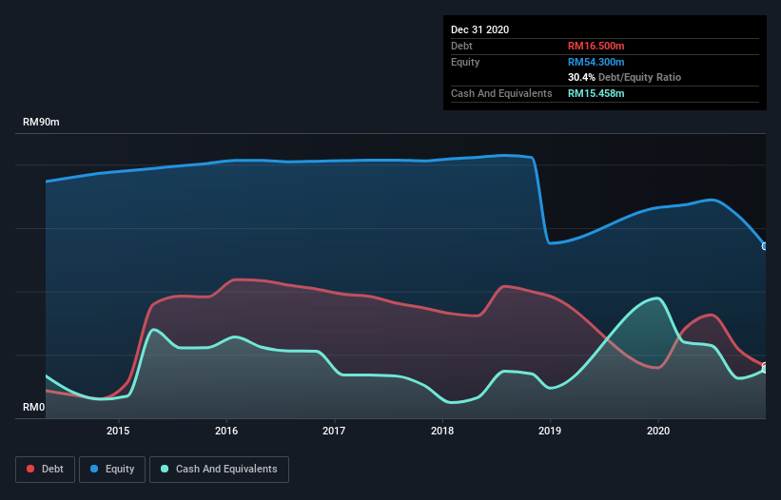781x500 pixels.
Task: Click the RM54.300m equity value
Action: [x=596, y=62]
